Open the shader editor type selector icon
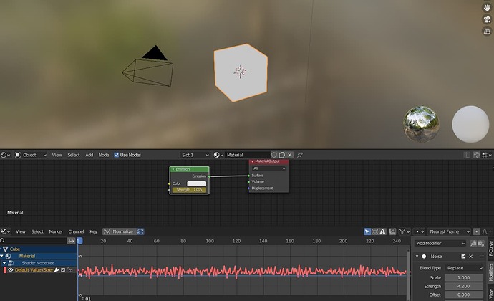 [5, 155]
